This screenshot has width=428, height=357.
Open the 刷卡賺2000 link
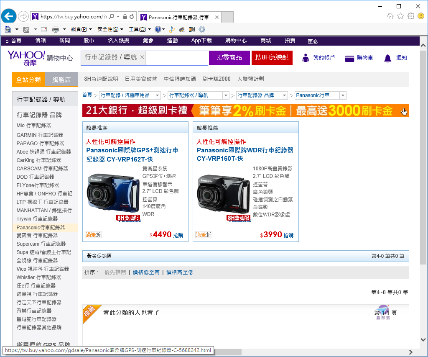click(x=217, y=79)
